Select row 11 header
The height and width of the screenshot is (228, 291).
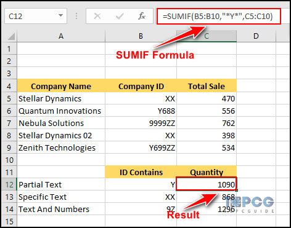coord(9,172)
